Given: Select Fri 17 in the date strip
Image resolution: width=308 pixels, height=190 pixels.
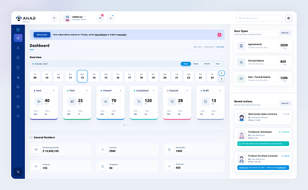Looking at the screenshot, I should [130, 76].
